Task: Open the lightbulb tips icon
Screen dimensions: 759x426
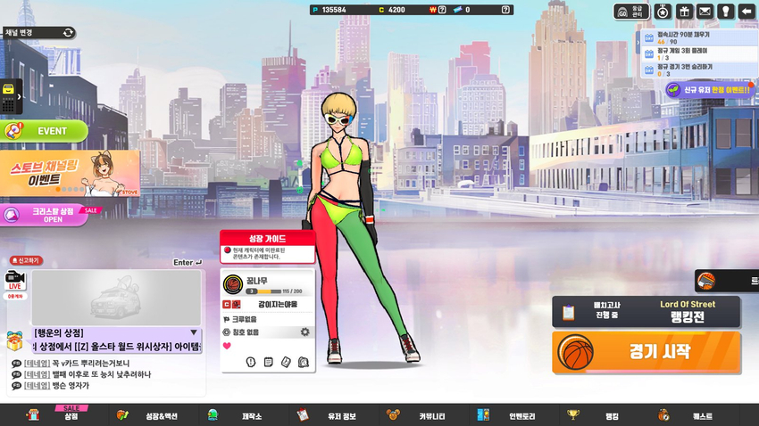Action: [727, 12]
